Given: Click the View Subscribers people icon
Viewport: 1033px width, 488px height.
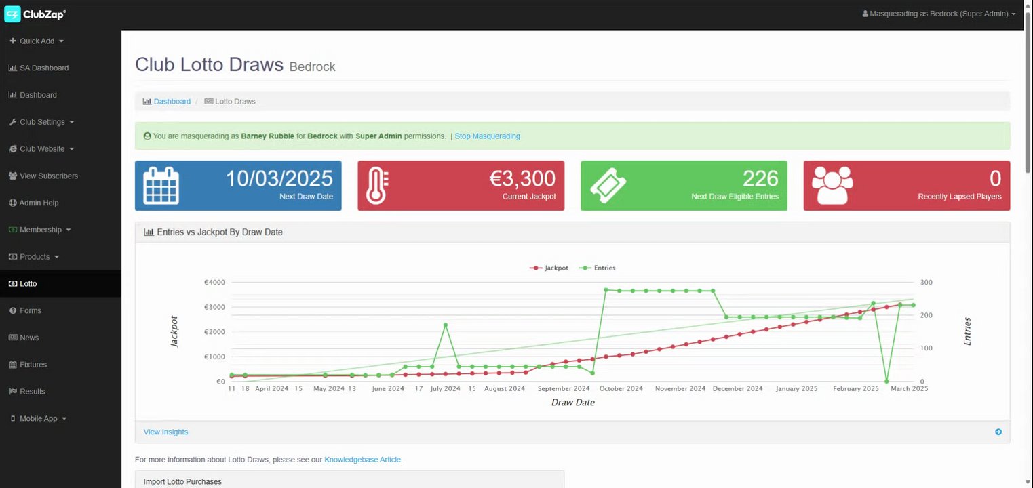Looking at the screenshot, I should [13, 176].
